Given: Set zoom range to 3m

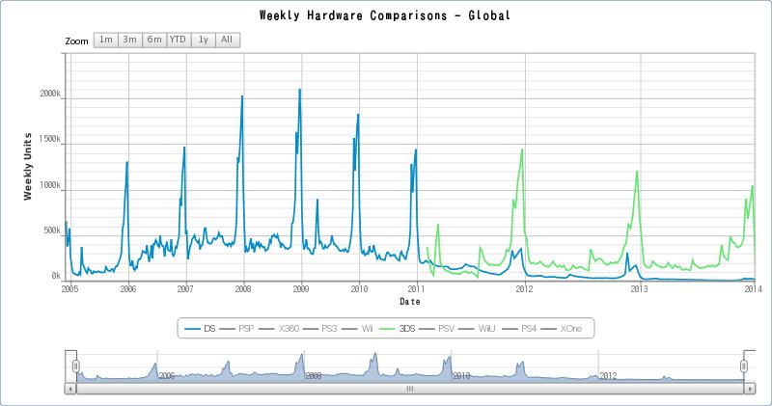Looking at the screenshot, I should click(x=130, y=40).
